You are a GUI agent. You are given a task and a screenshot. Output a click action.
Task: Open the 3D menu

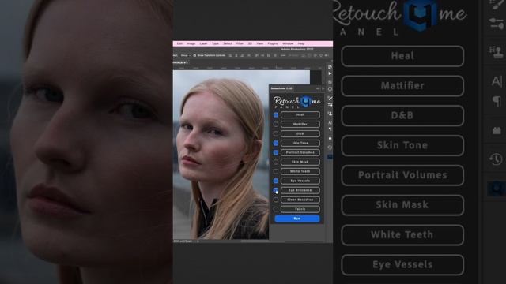[x=250, y=43]
